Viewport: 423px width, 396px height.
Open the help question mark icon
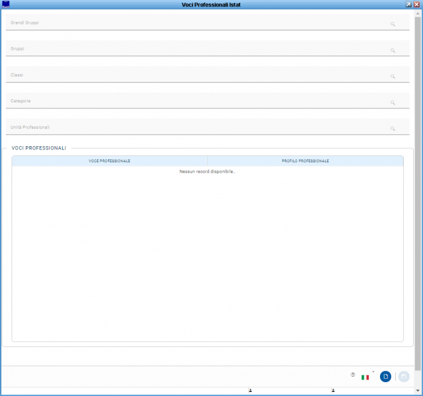point(353,375)
